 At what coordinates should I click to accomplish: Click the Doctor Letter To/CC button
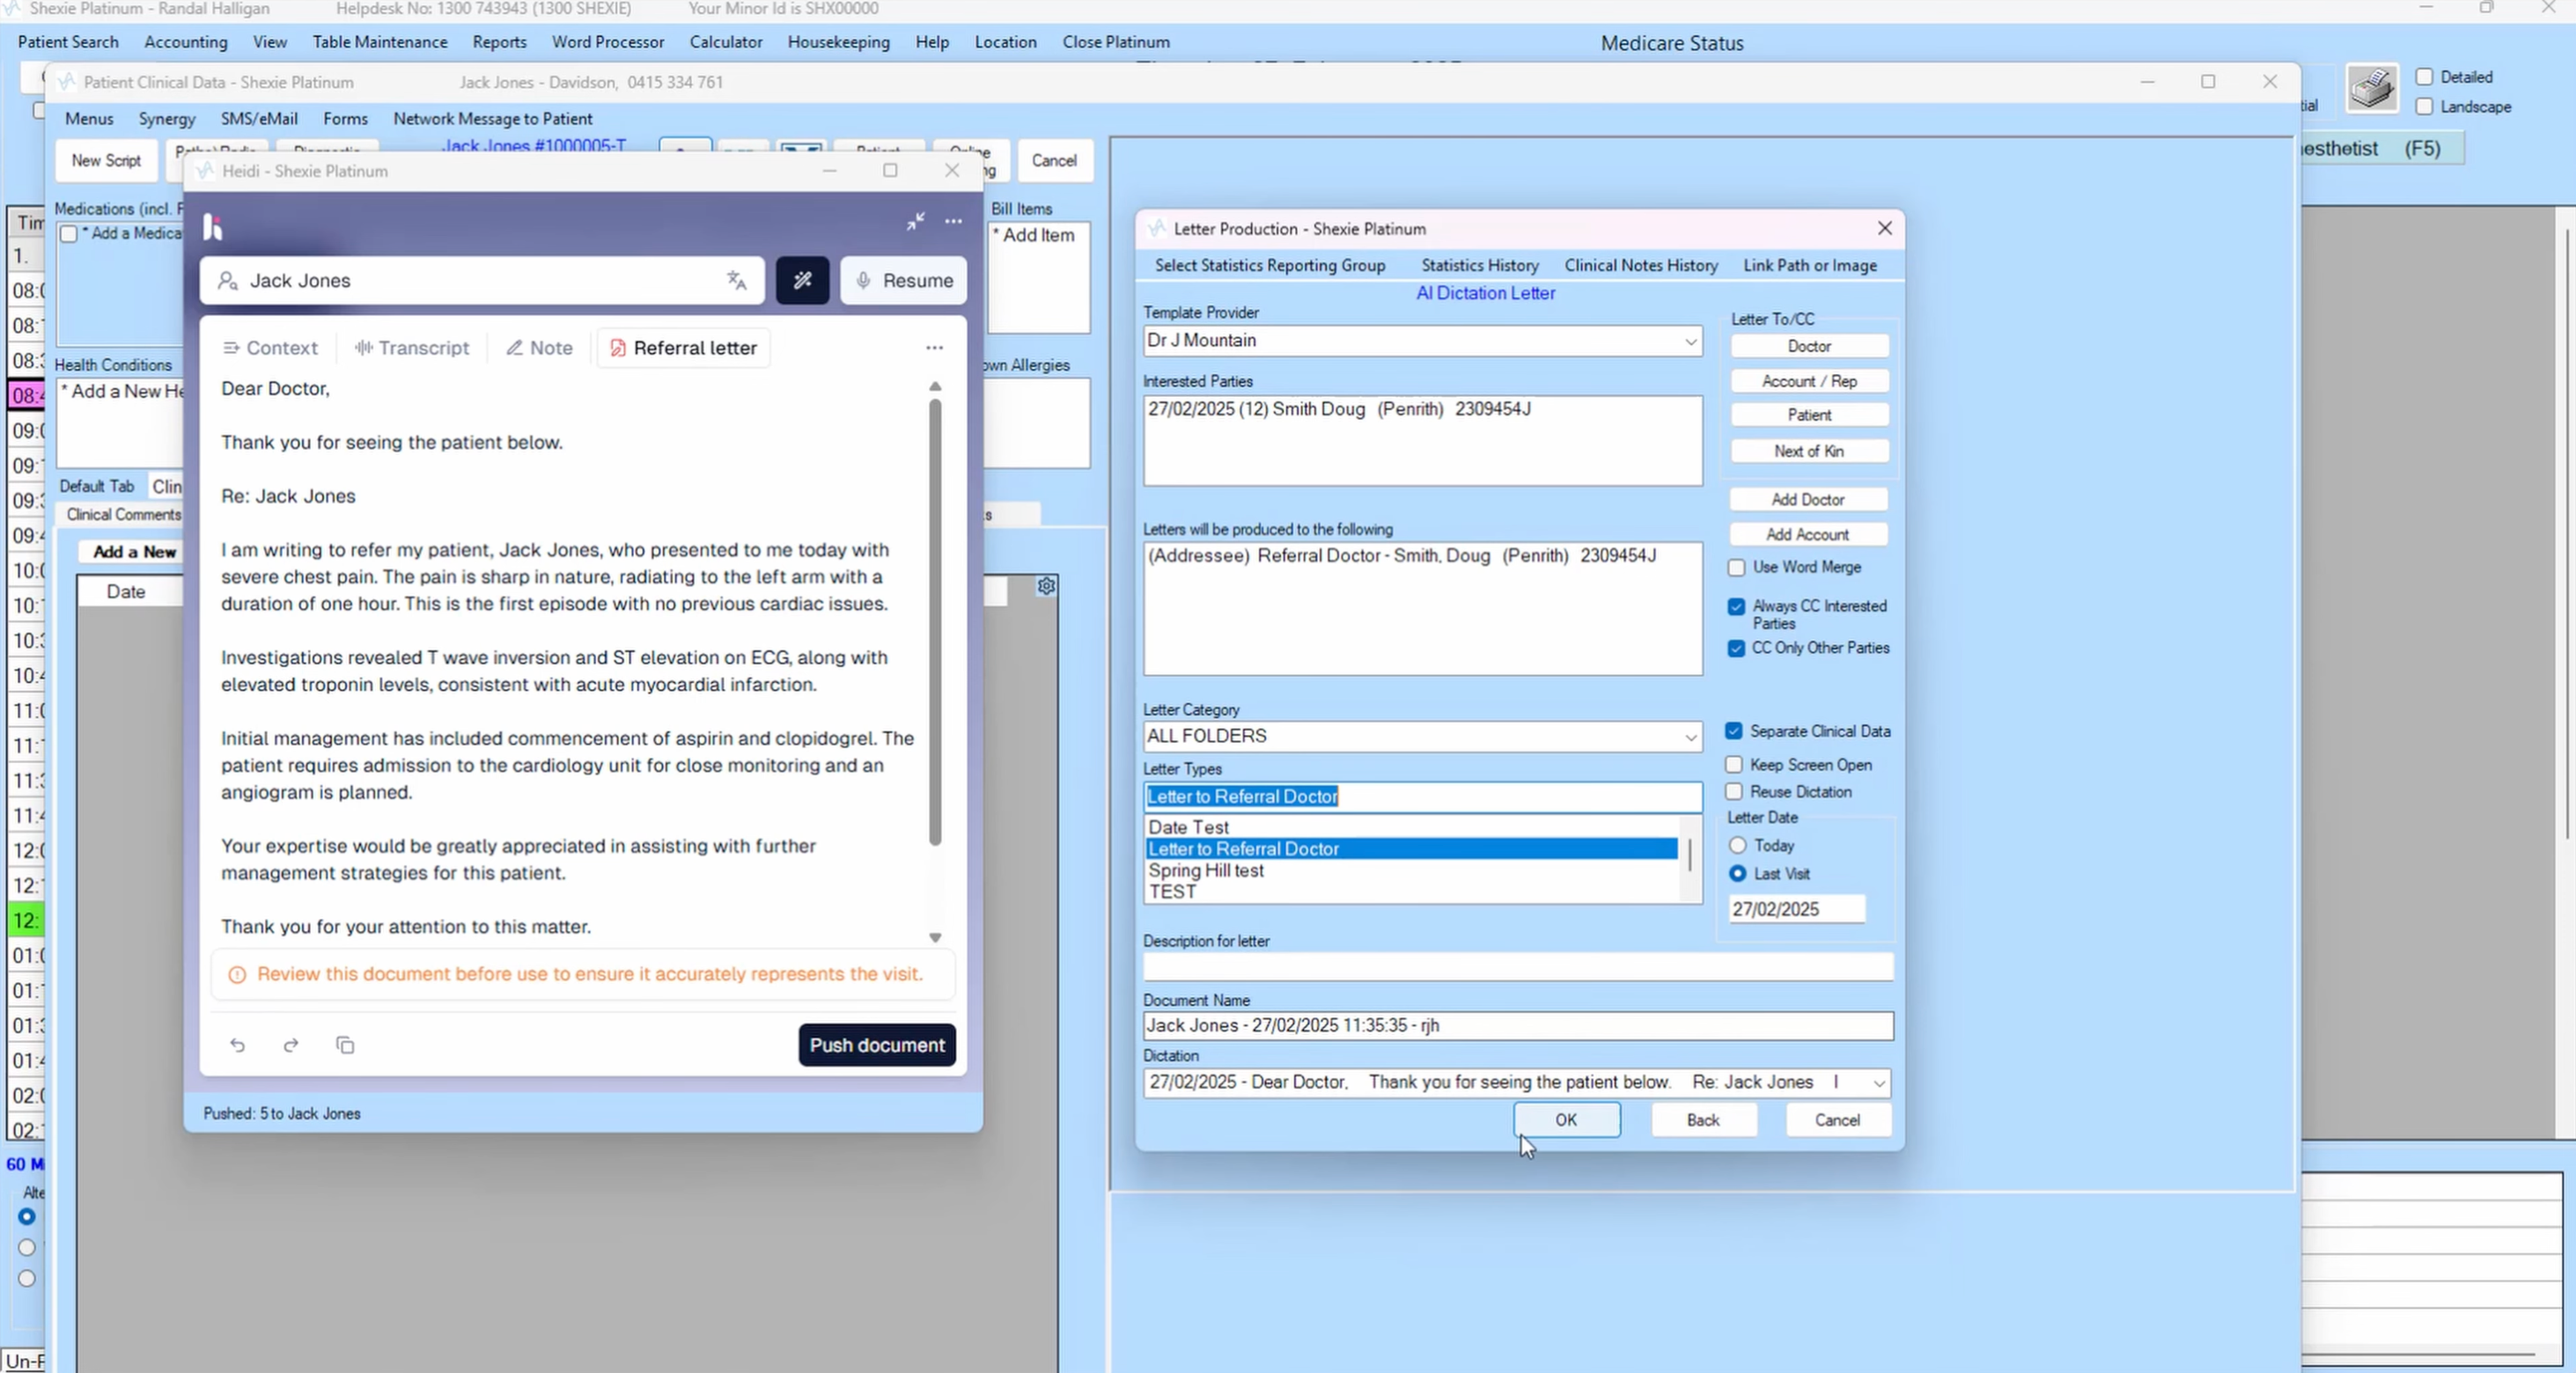click(1809, 346)
